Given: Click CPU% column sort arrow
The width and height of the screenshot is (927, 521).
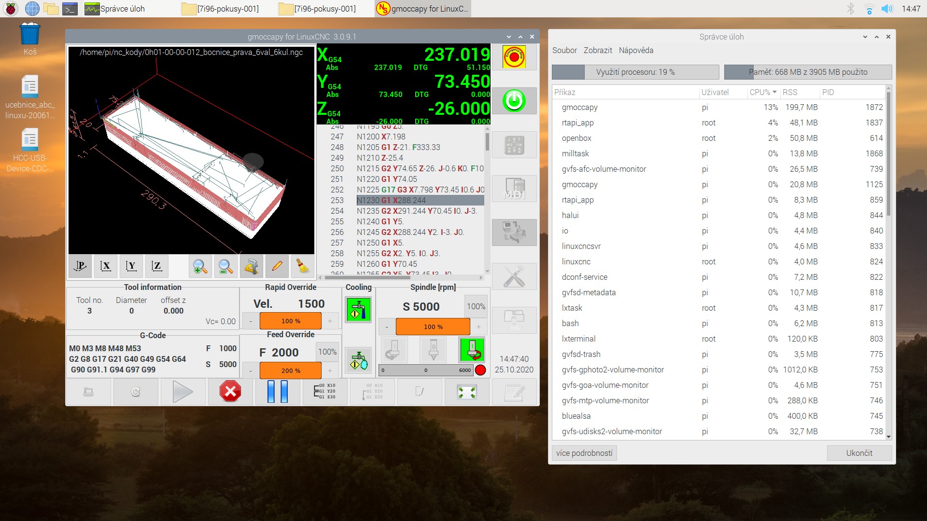Looking at the screenshot, I should point(774,92).
